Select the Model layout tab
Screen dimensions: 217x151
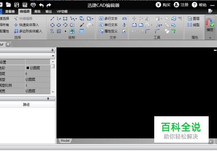click(65, 141)
